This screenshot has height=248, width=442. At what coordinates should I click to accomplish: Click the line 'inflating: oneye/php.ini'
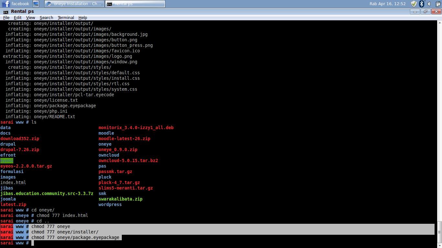(37, 111)
